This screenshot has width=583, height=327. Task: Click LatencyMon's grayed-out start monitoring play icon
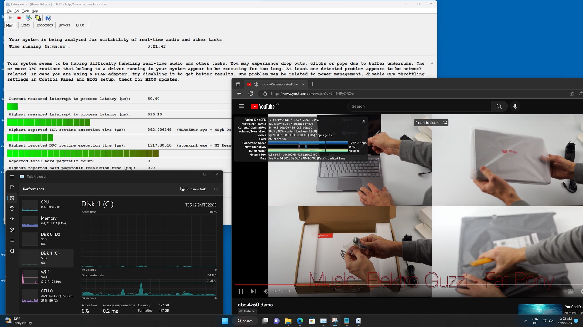click(x=11, y=18)
